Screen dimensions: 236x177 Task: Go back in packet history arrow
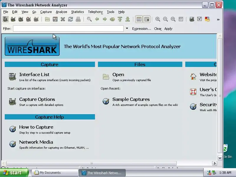[97, 19]
